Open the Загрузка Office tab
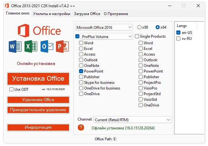208x146 pixels. click(87, 14)
